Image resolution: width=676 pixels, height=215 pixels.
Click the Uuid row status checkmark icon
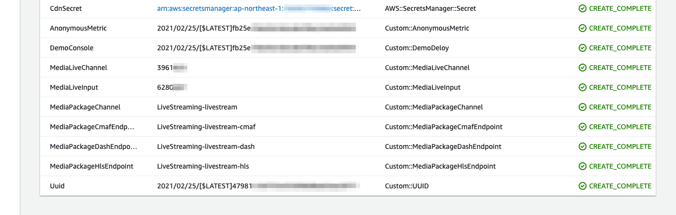pos(583,186)
